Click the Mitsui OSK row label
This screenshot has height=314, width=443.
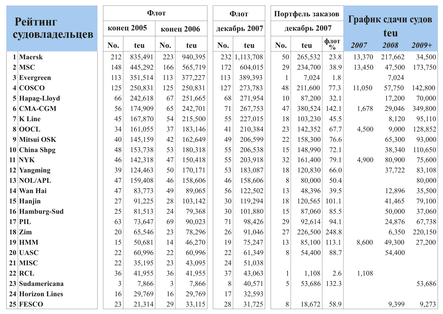point(37,140)
